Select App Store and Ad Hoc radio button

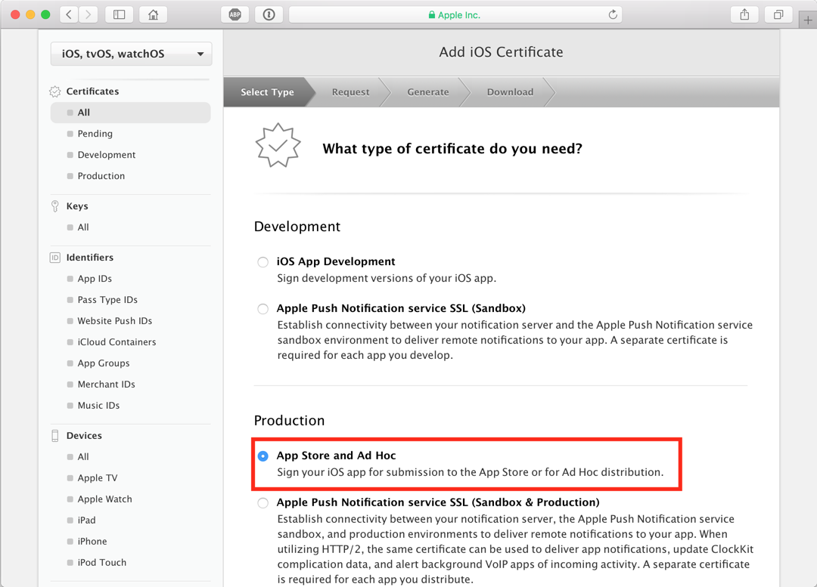tap(262, 456)
